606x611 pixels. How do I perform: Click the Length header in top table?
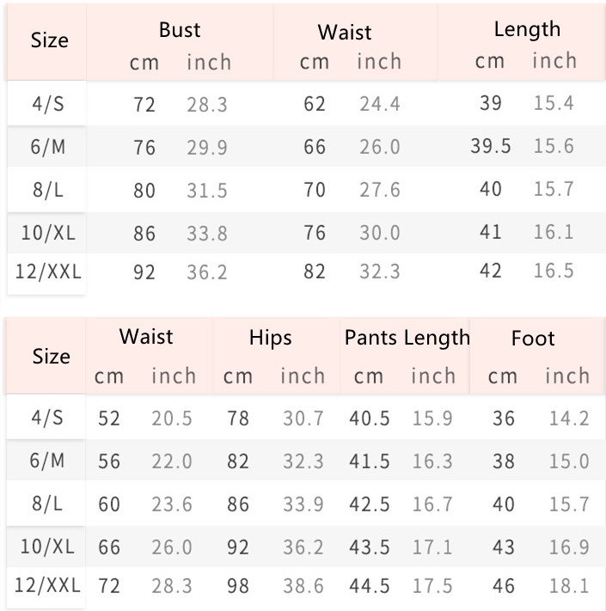point(527,29)
